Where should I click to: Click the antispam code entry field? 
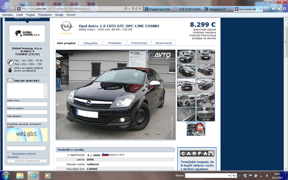click(x=26, y=148)
